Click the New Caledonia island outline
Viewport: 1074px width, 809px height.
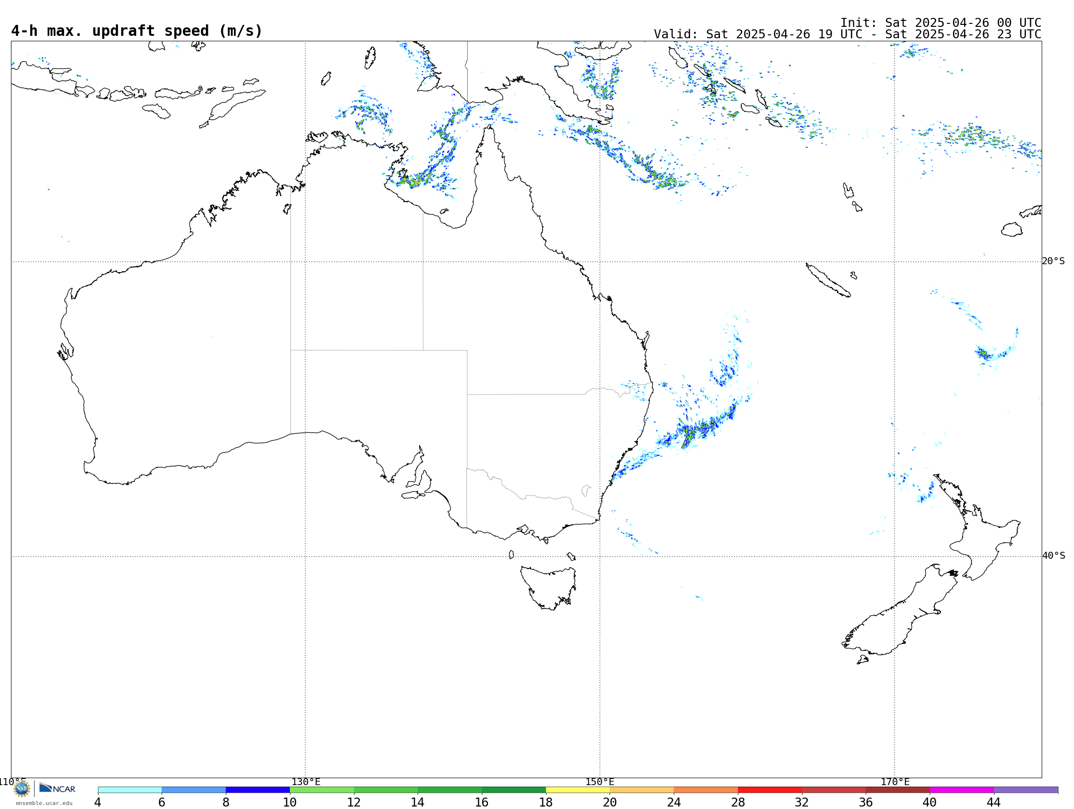[827, 280]
